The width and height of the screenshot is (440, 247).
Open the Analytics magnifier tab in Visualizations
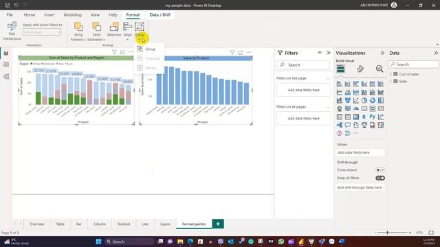point(379,69)
